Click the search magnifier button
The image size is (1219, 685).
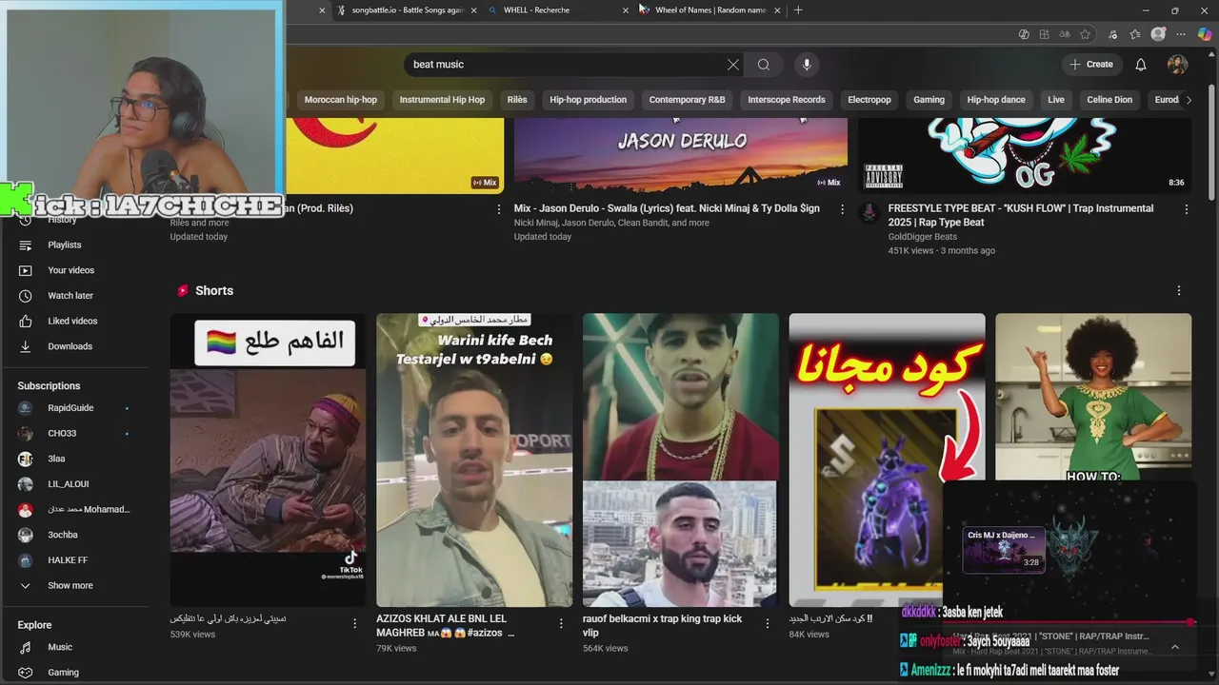coord(764,65)
